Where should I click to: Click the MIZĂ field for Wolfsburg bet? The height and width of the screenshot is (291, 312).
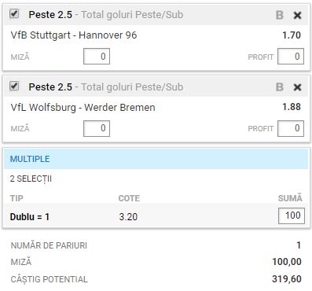pos(97,128)
